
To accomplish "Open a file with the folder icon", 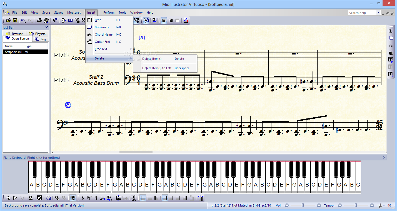I will pos(9,20).
